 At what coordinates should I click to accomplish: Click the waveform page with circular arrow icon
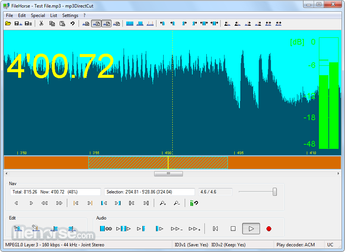[116, 23]
